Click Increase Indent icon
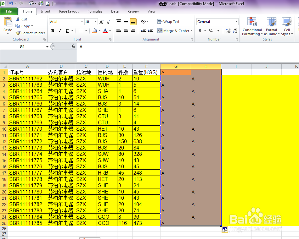 (150, 31)
